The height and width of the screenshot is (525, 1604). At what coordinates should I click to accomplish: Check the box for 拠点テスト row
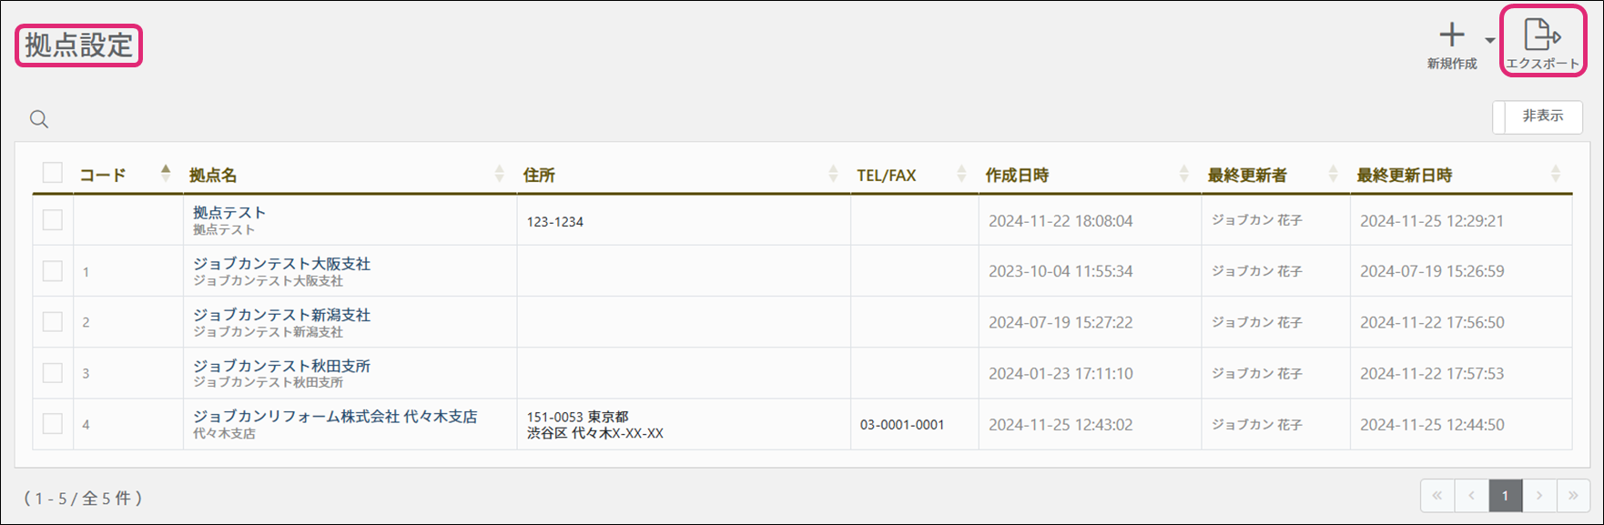click(53, 220)
